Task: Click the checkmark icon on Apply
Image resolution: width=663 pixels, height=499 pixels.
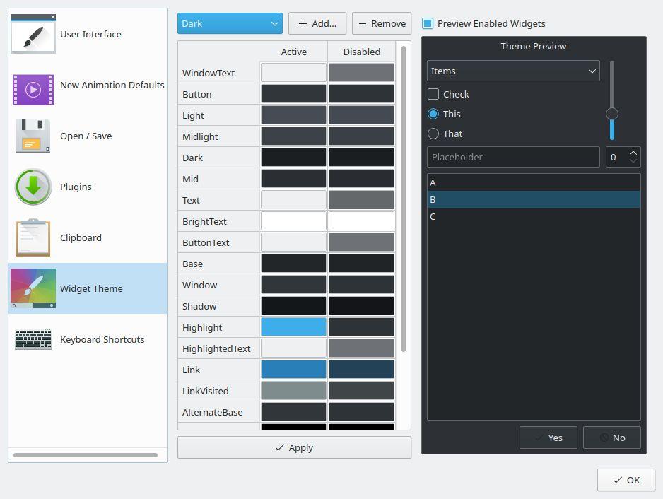Action: [x=279, y=447]
